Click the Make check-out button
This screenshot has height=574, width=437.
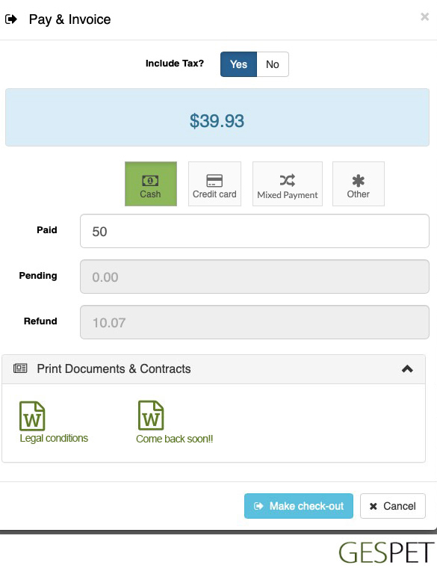tap(299, 506)
